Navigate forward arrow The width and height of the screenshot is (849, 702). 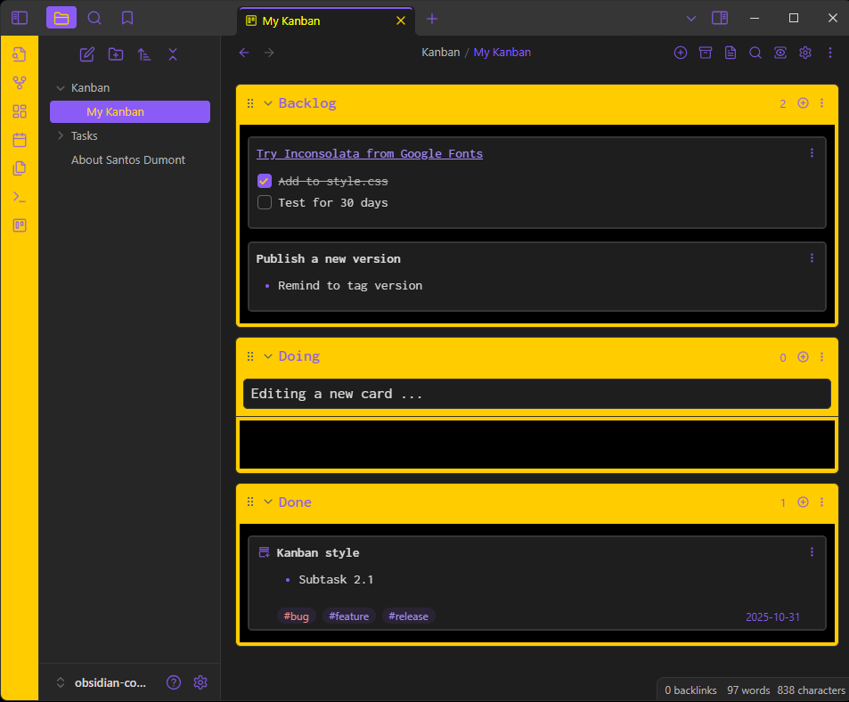[269, 53]
